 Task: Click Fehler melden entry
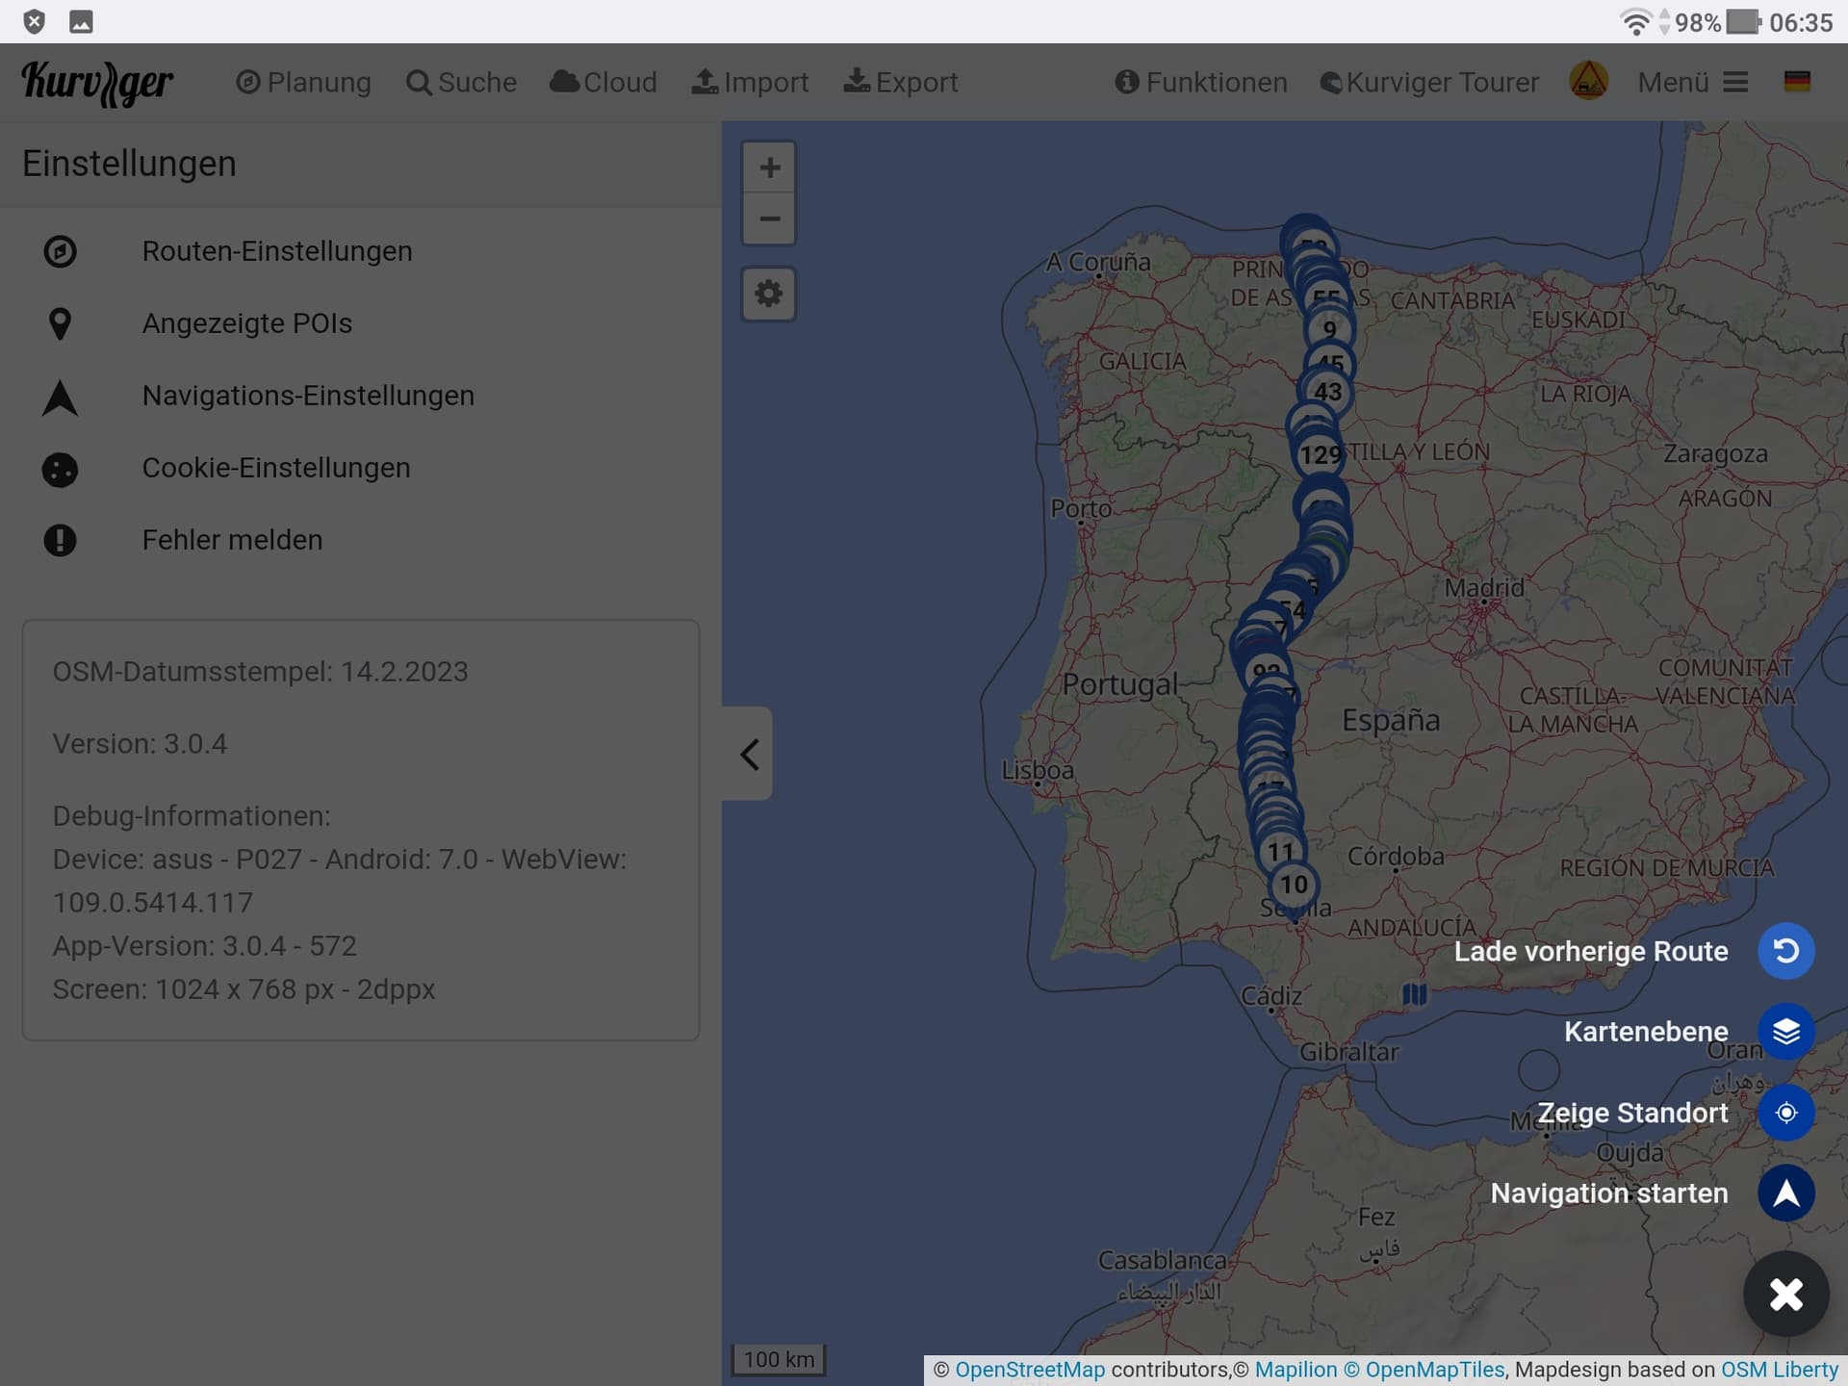[232, 540]
